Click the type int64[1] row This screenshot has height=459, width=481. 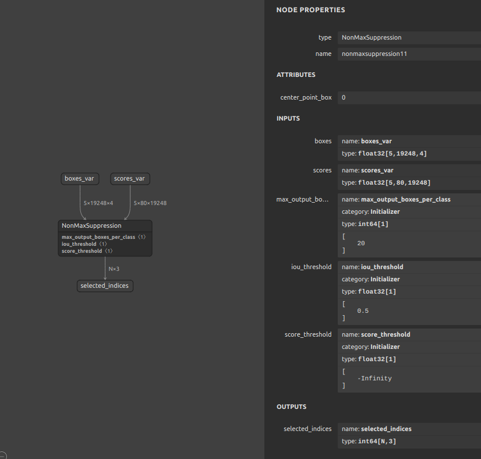coord(409,224)
